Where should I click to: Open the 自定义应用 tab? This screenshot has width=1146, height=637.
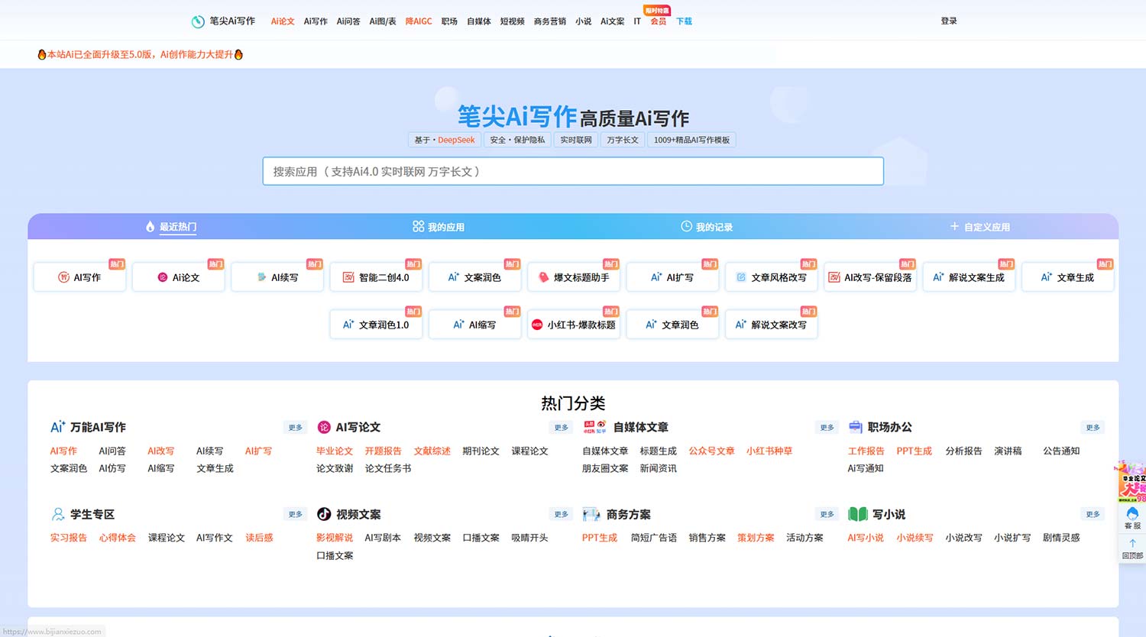click(980, 227)
